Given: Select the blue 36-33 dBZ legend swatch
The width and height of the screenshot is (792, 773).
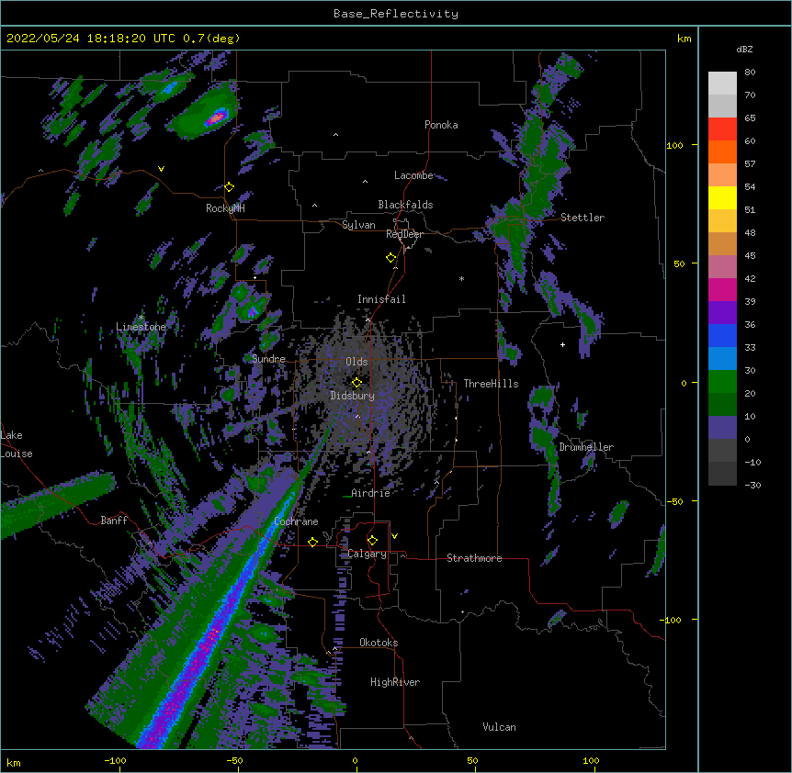Looking at the screenshot, I should [x=722, y=335].
